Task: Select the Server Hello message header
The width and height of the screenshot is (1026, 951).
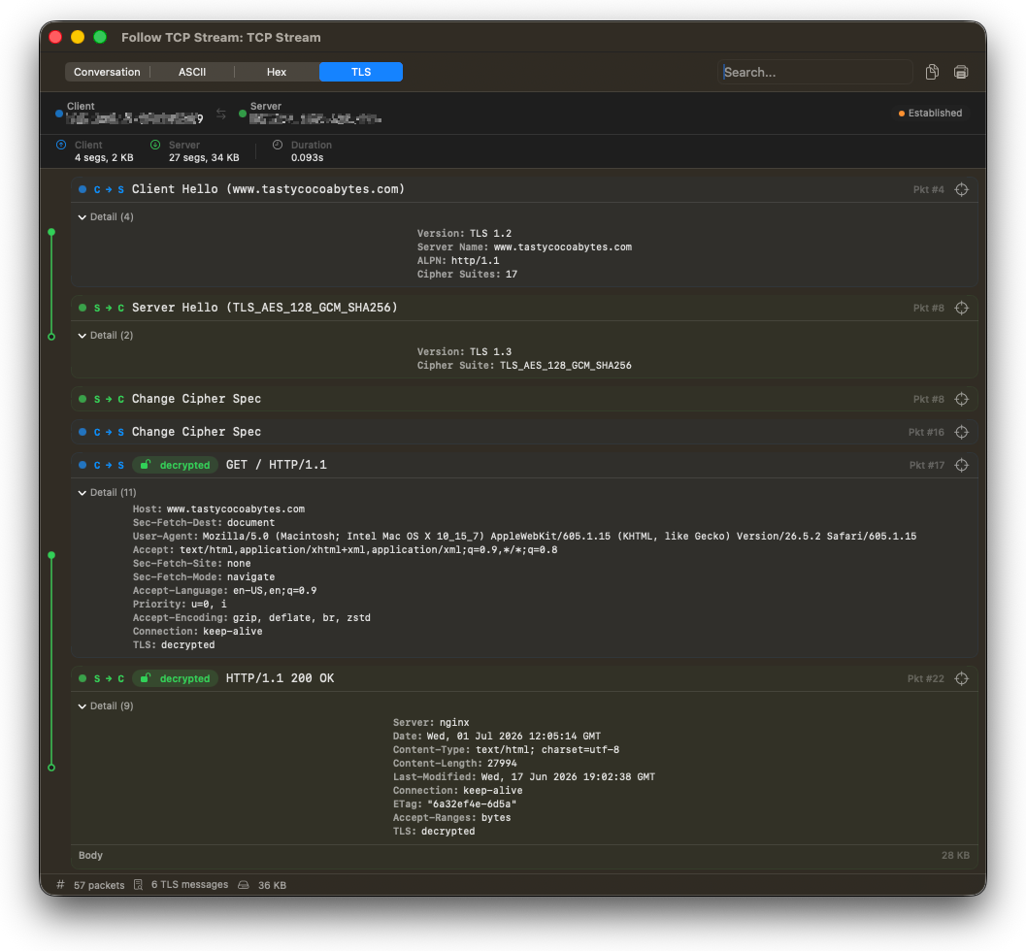Action: pos(524,308)
